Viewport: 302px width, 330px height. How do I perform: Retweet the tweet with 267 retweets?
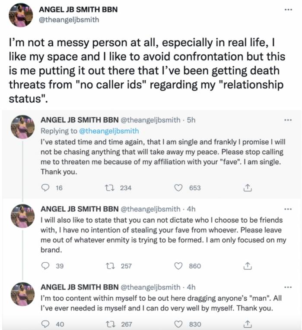[x=110, y=324]
